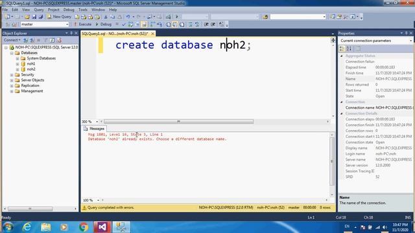This screenshot has width=415, height=233.
Task: Expand the noh1 database node
Action: tap(18, 64)
